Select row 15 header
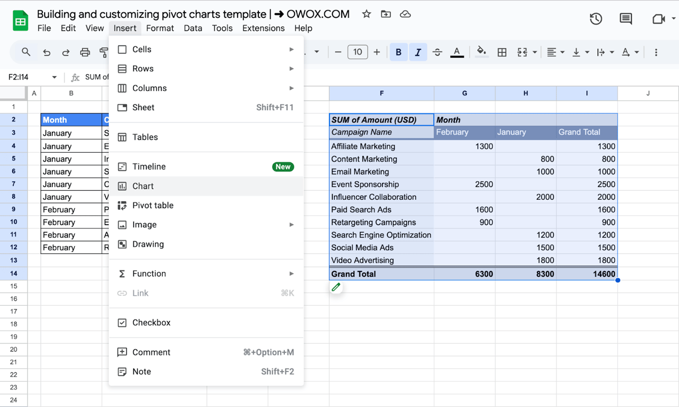 pos(13,286)
